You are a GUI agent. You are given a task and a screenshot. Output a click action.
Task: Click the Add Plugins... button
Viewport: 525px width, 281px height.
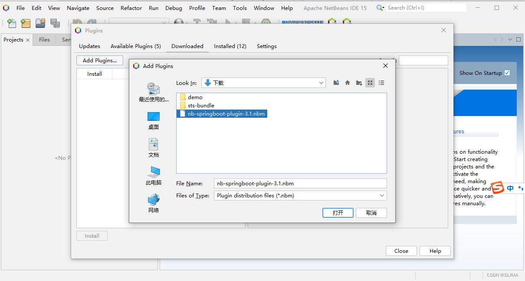pyautogui.click(x=100, y=61)
